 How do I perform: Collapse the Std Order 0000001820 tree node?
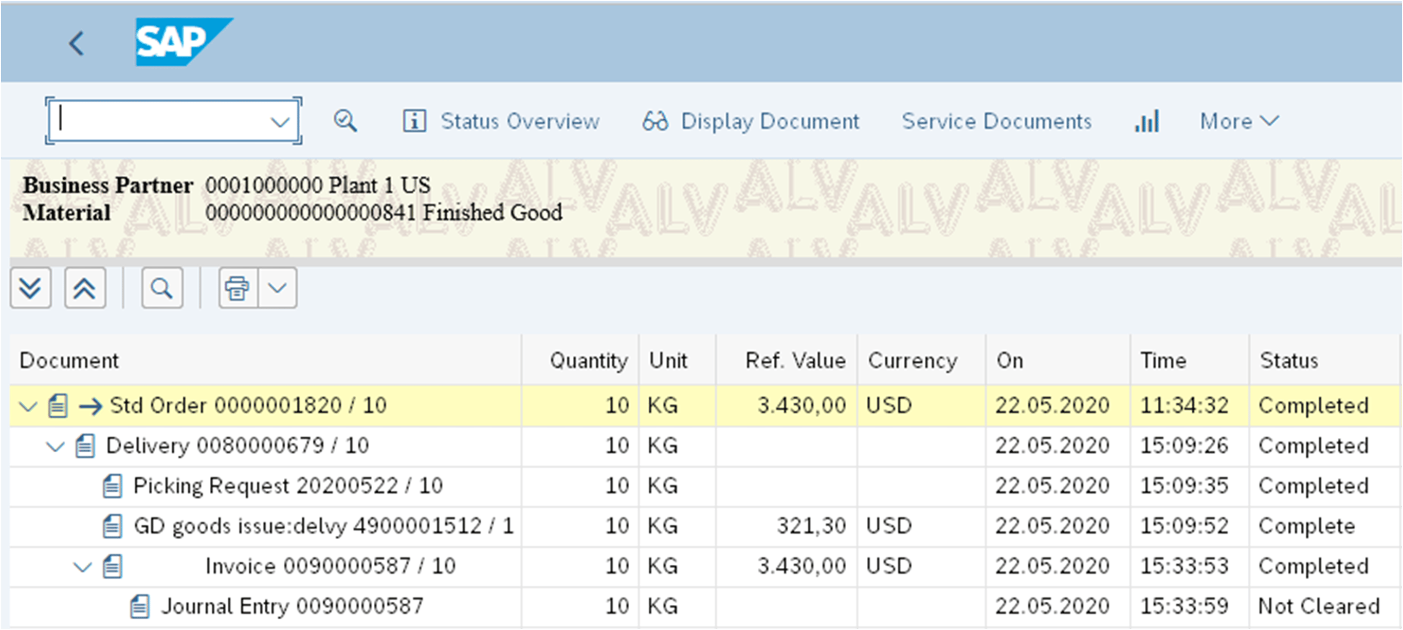tap(27, 404)
